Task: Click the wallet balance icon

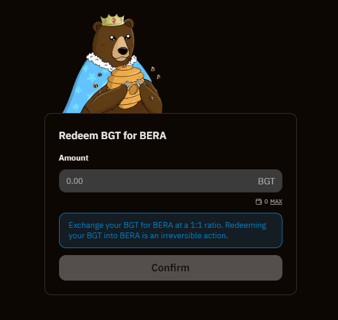Action: pos(259,202)
